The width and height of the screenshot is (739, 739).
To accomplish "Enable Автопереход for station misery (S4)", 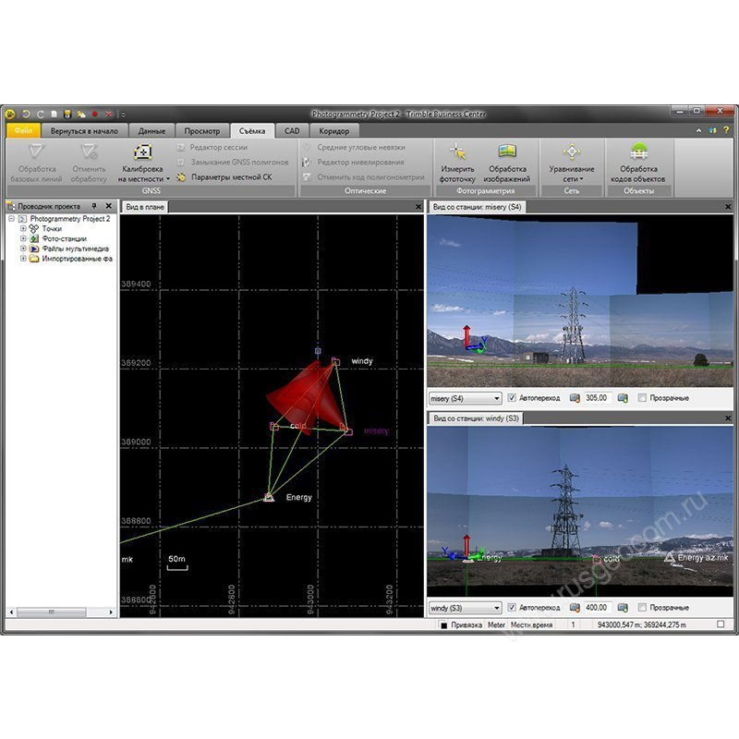I will tap(511, 397).
